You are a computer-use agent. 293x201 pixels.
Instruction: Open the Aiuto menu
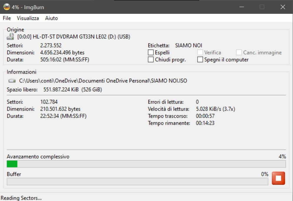coord(51,18)
